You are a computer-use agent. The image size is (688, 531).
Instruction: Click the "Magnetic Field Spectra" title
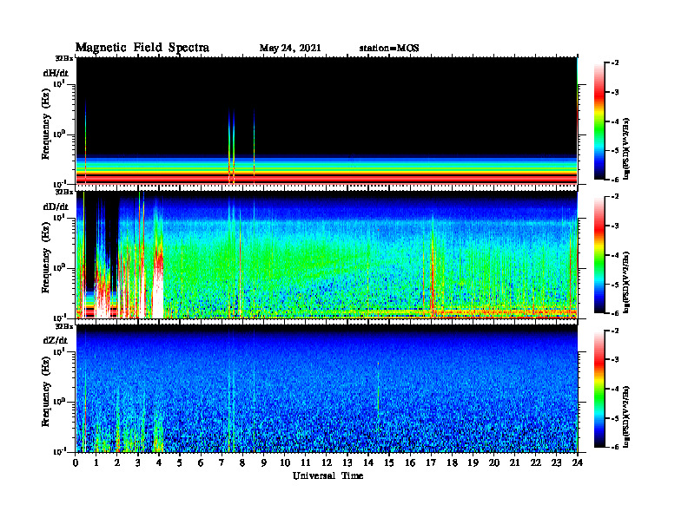142,48
